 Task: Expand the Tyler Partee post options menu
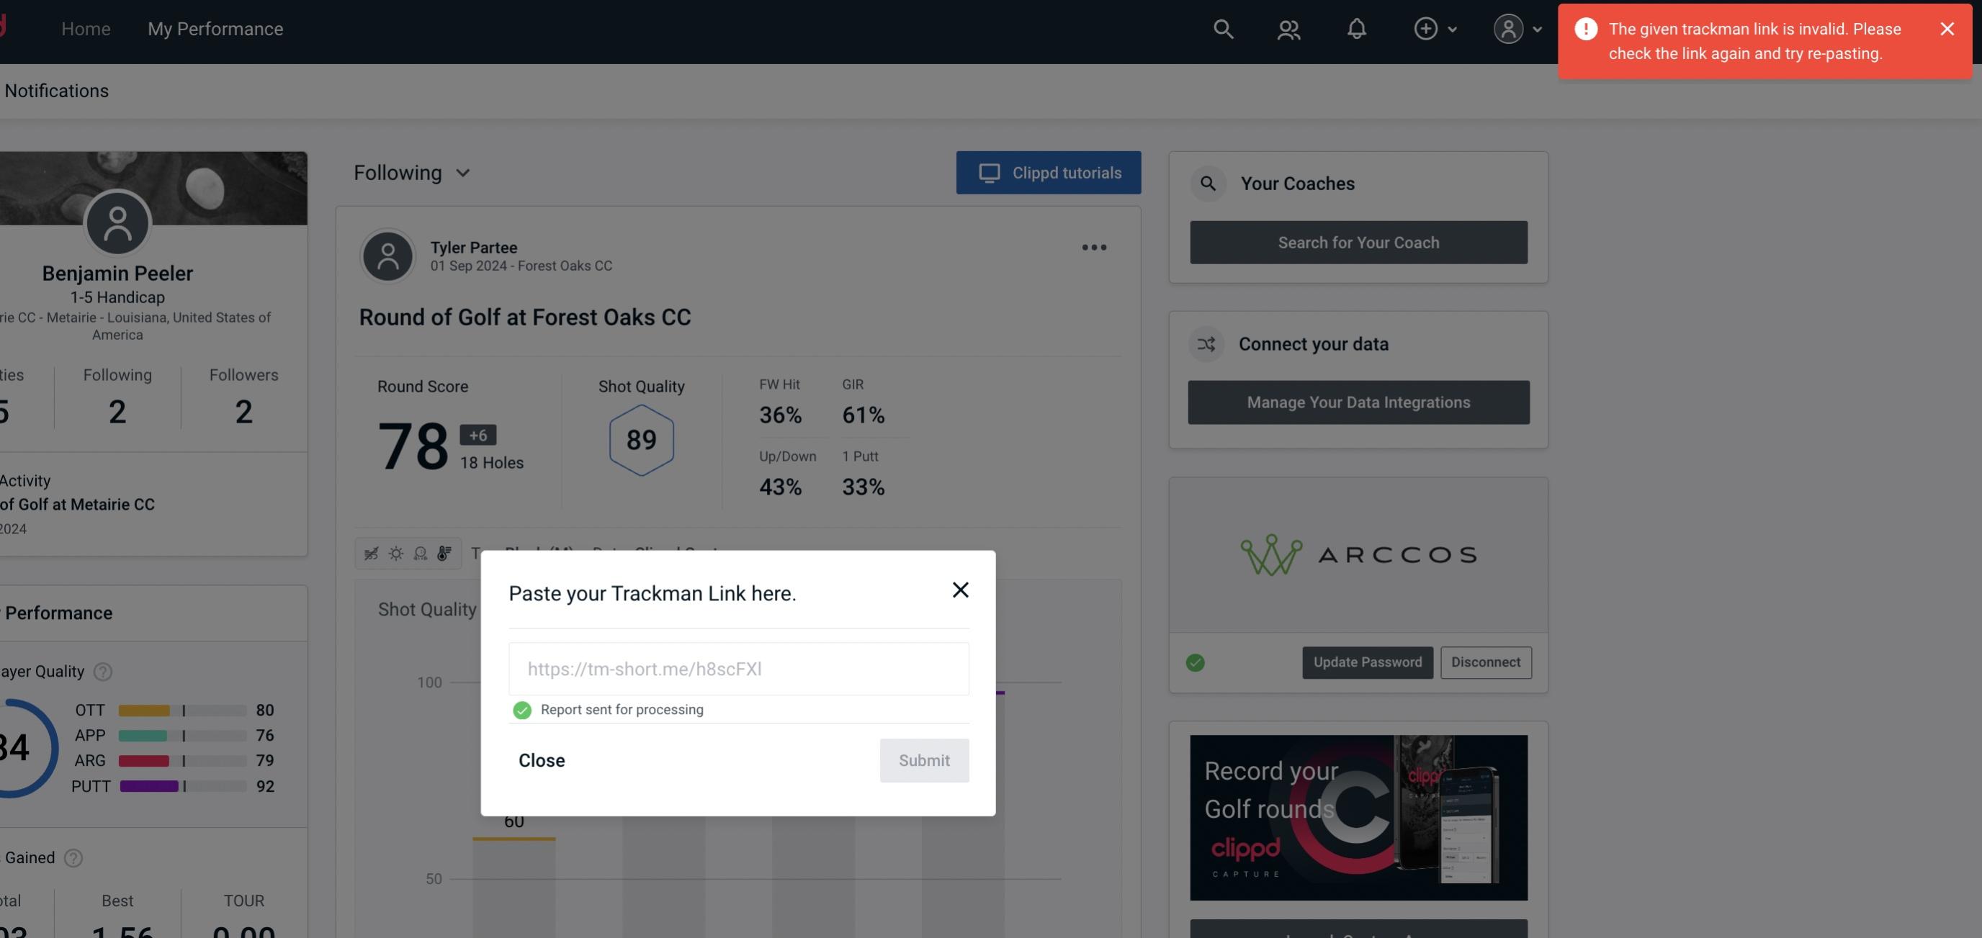tap(1095, 246)
